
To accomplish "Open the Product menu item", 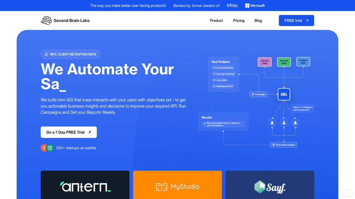I will click(216, 21).
